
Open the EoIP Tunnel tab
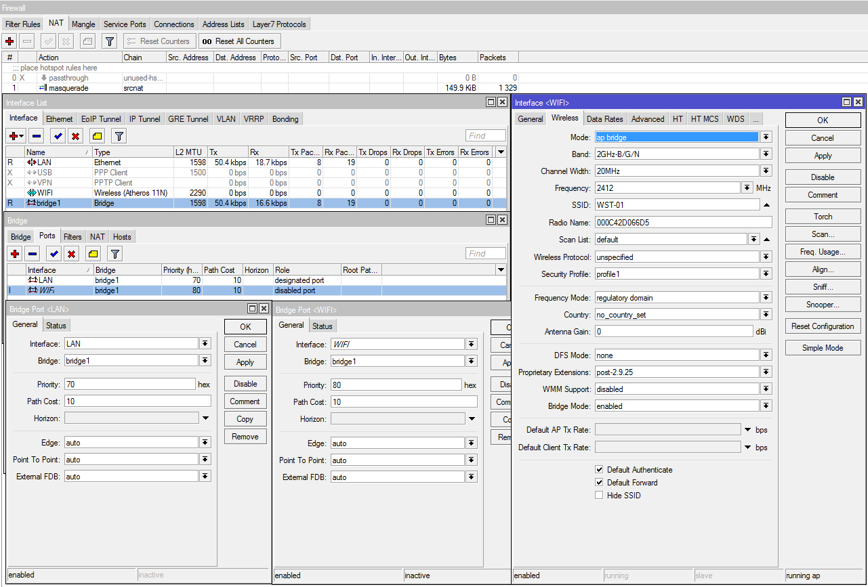[x=101, y=118]
